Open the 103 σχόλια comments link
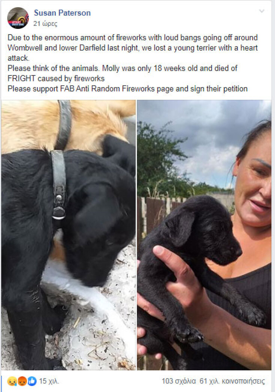The height and width of the screenshot is (392, 275). (x=179, y=381)
